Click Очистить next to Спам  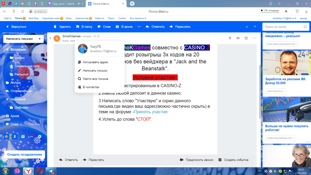coord(34,124)
